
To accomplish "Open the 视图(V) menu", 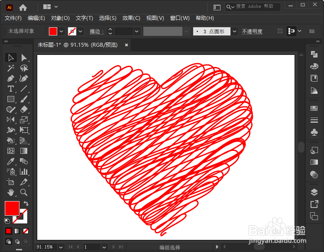I will point(155,18).
